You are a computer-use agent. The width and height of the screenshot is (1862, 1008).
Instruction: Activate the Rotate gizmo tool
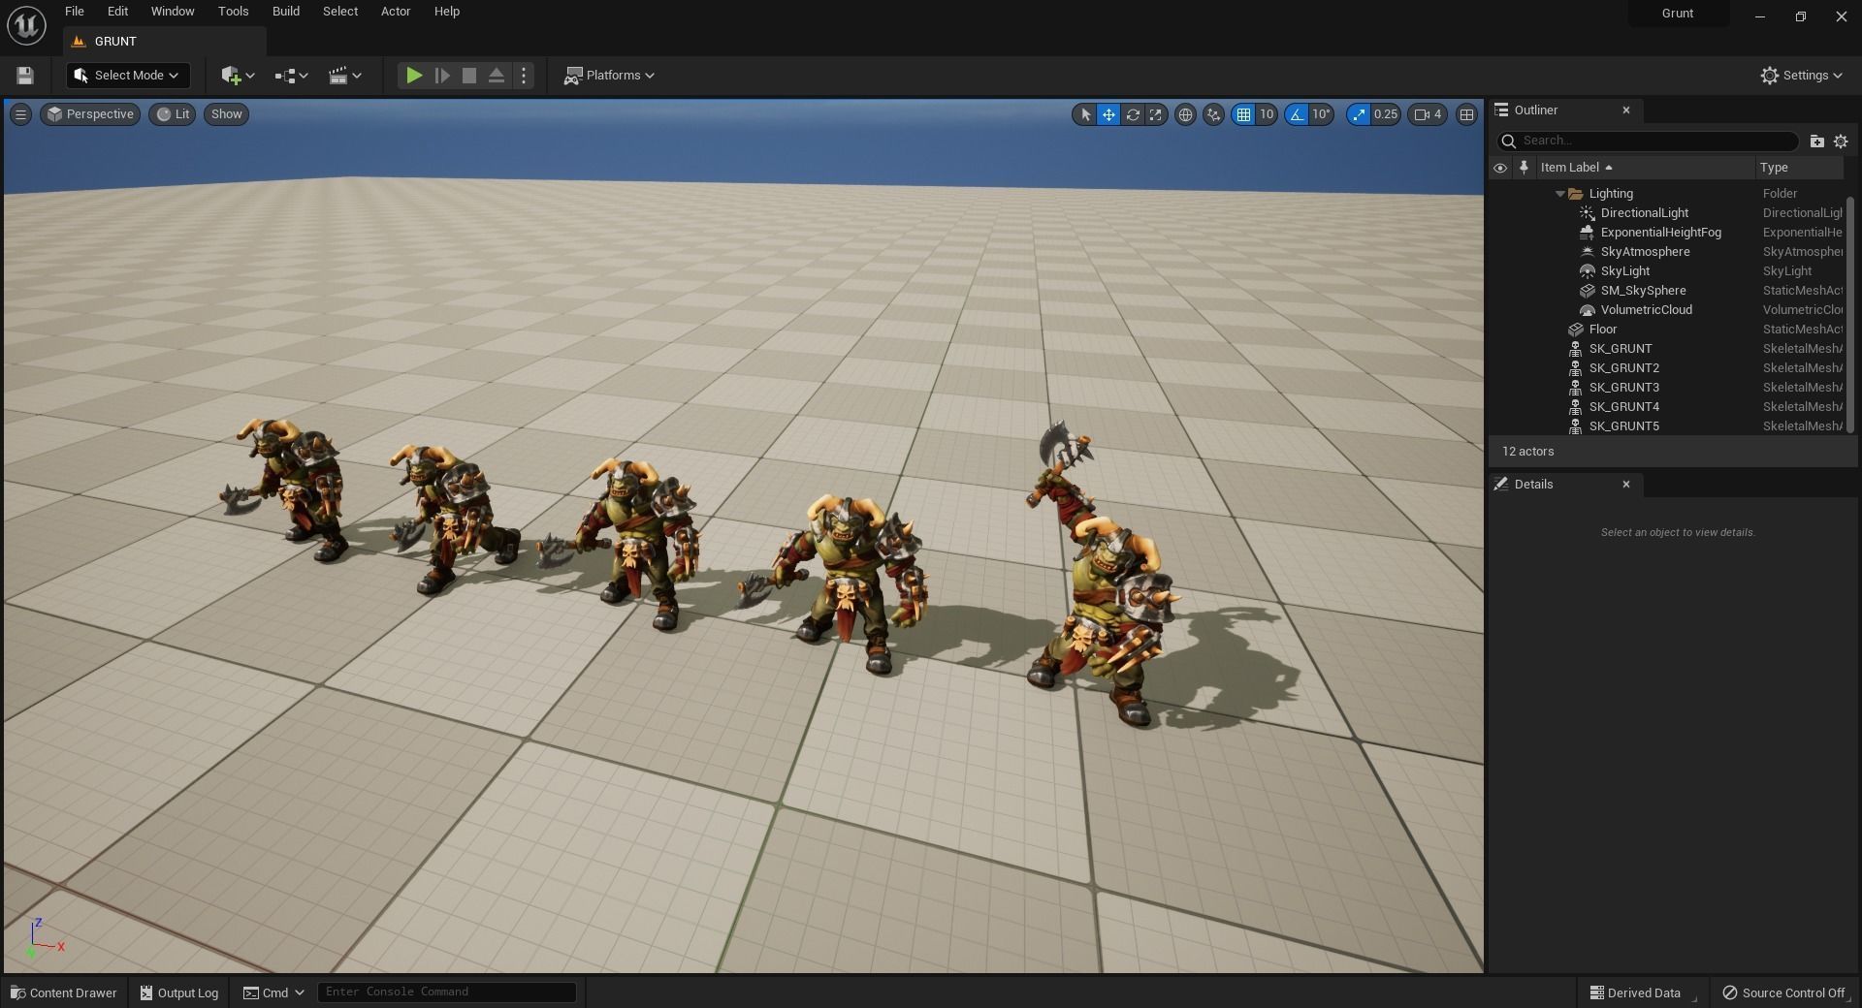(1132, 114)
